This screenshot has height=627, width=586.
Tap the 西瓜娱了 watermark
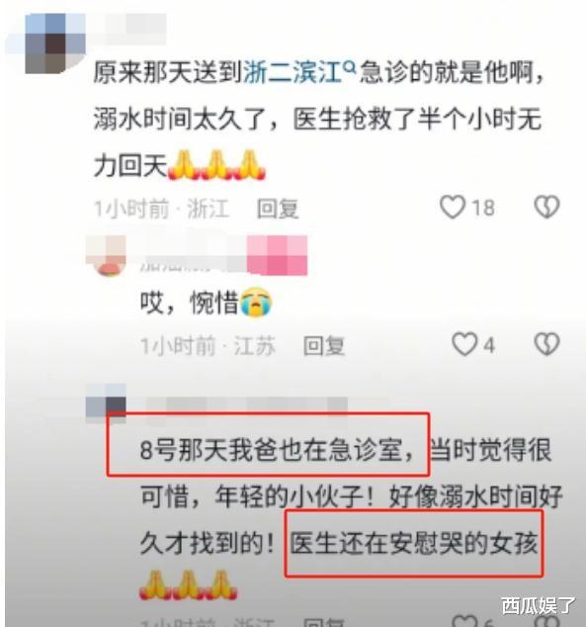point(538,605)
